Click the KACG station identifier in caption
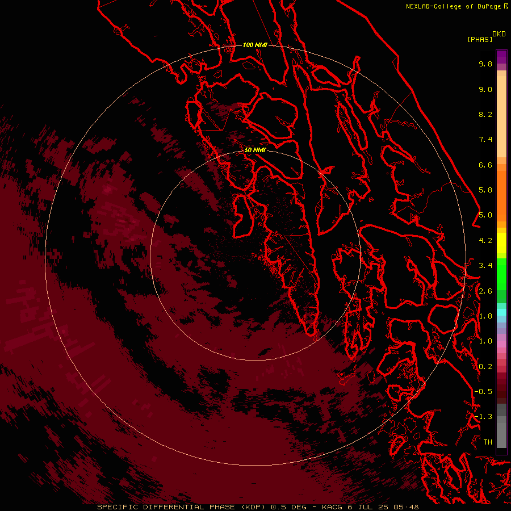This screenshot has height=511, width=511. [333, 507]
